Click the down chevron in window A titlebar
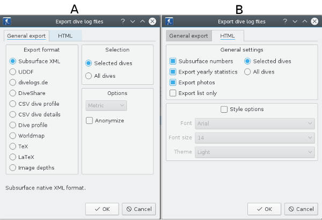 tap(133, 21)
